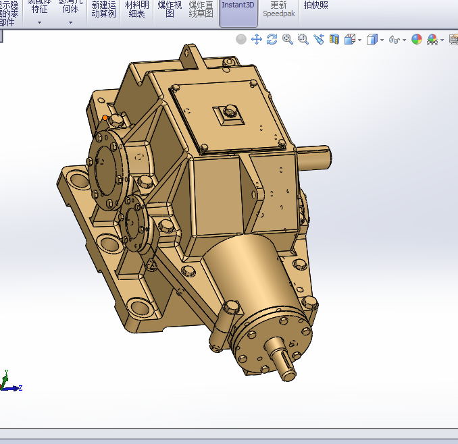This screenshot has height=444, width=458.
Task: Select the square inspection cover on the gearbox
Action: coord(228,116)
